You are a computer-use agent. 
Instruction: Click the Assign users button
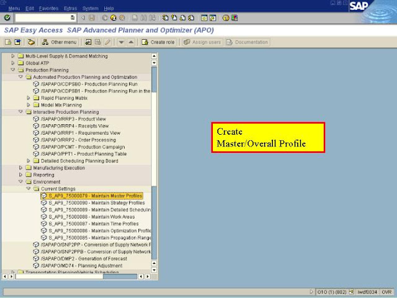click(x=202, y=42)
